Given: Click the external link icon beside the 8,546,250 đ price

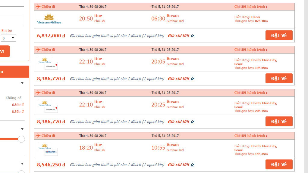Looking at the screenshot, I should click(193, 165).
